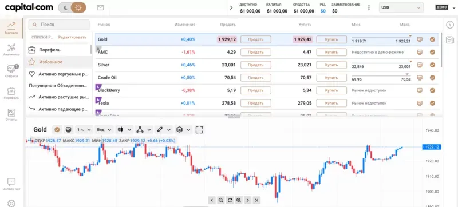The image size is (458, 207).
Task: Select the Избранное watchlist
Action: click(x=59, y=62)
